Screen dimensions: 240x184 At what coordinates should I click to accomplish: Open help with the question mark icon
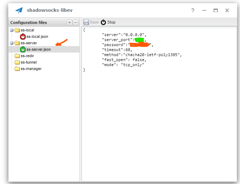pyautogui.click(x=193, y=11)
